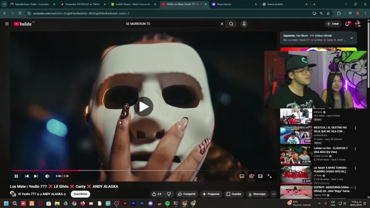Image resolution: width=370 pixels, height=208 pixels.
Task: Bookmark this page with the star icon
Action: coord(328,13)
